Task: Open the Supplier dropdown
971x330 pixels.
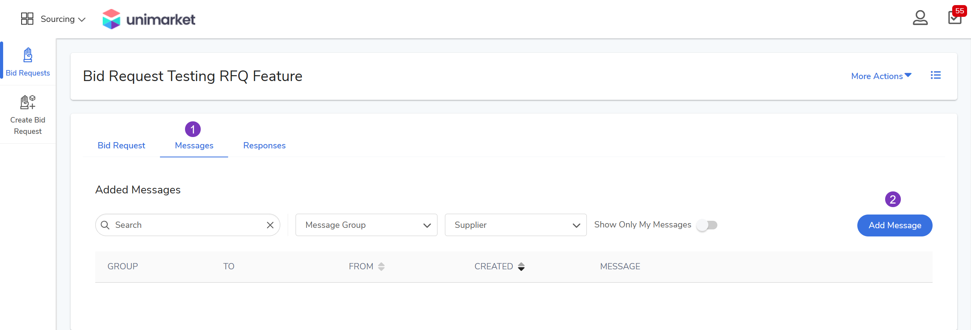Action: pyautogui.click(x=515, y=225)
